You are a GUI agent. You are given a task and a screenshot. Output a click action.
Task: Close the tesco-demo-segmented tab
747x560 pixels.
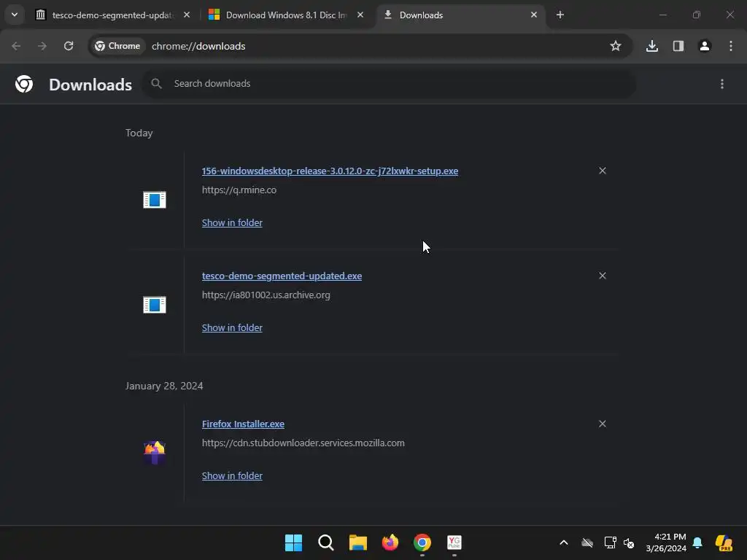[x=187, y=15]
